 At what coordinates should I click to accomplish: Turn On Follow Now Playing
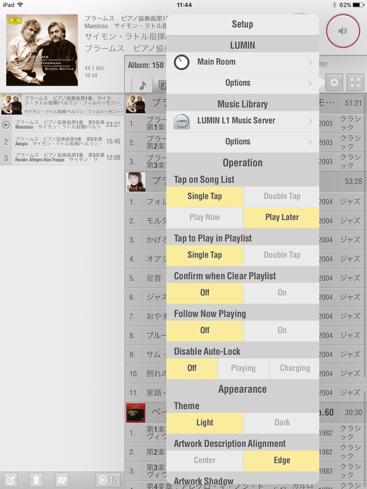[282, 331]
